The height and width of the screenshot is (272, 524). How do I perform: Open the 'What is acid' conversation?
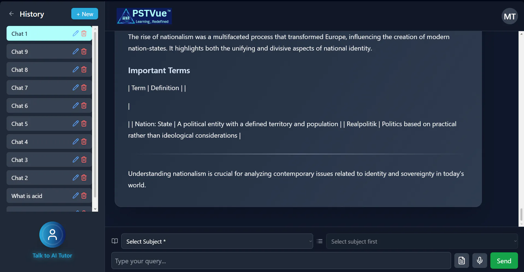click(49, 196)
